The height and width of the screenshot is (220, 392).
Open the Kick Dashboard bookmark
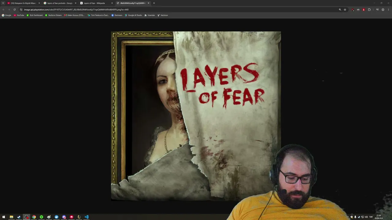pyautogui.click(x=35, y=15)
